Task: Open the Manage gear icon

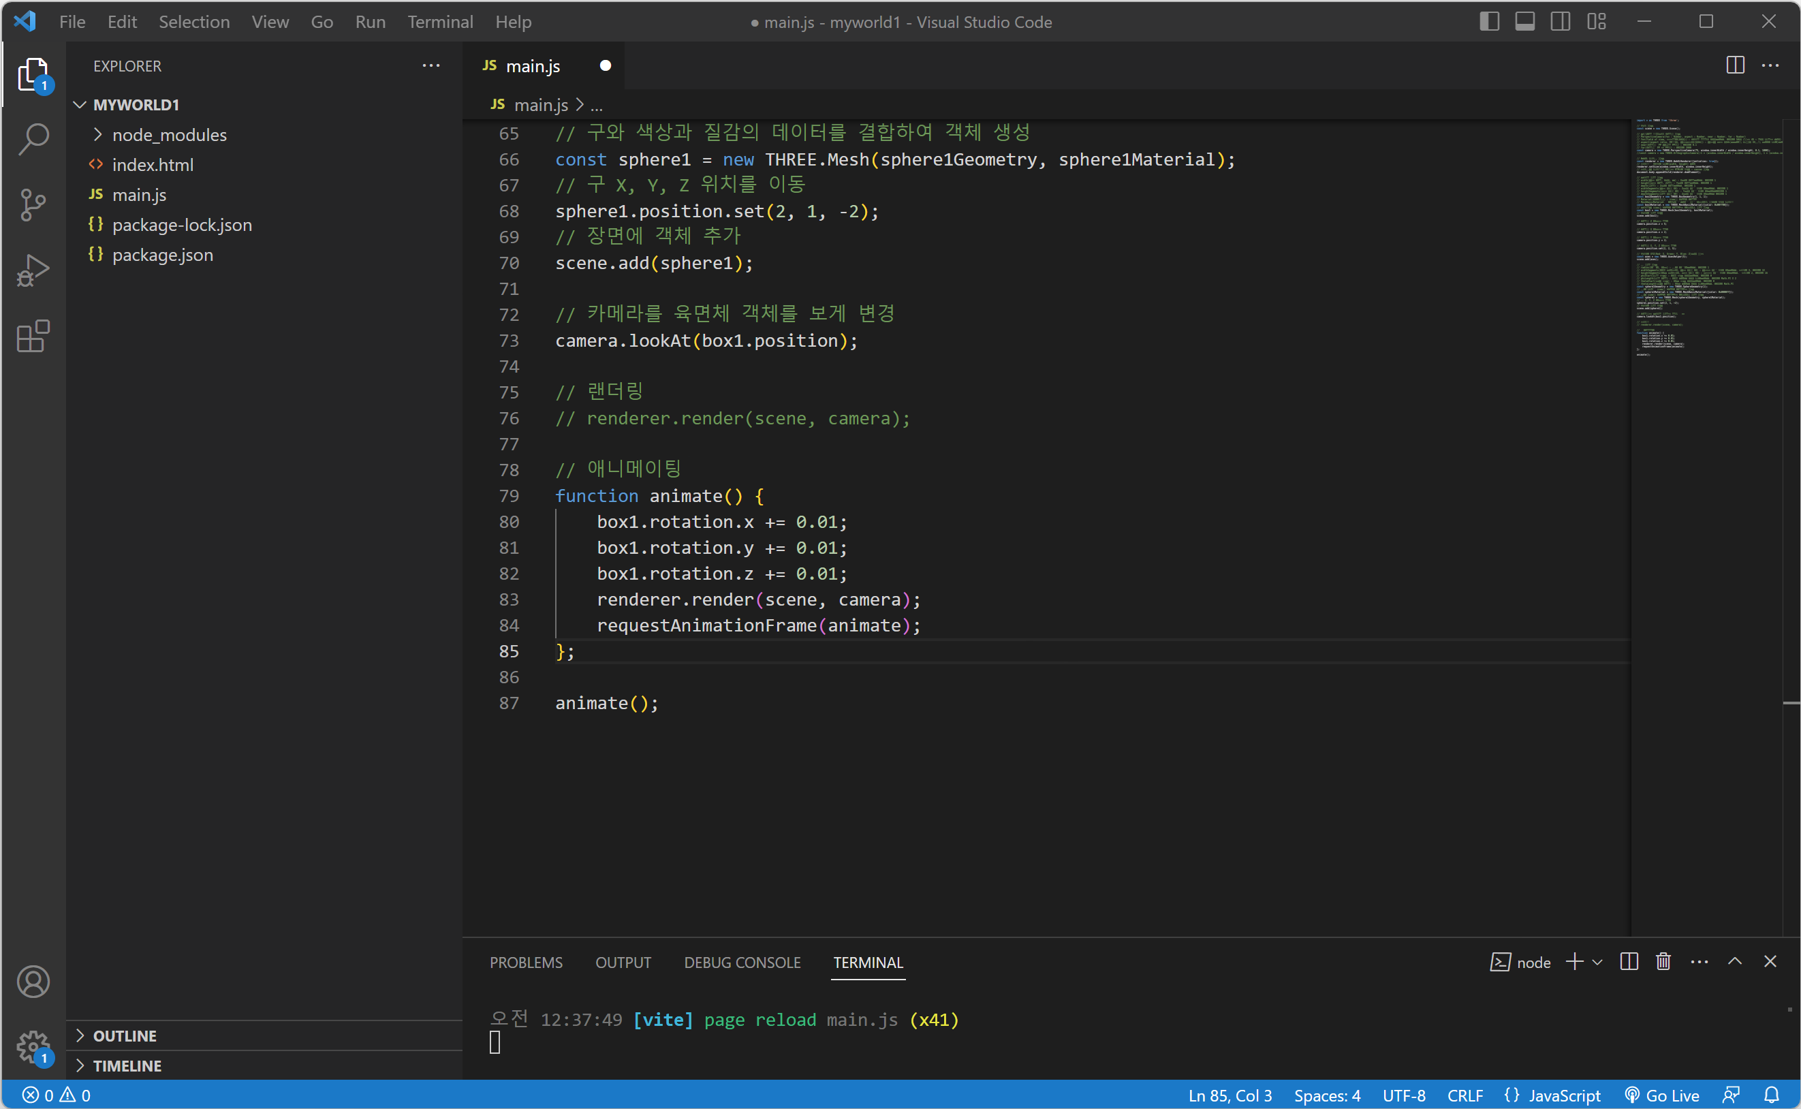Action: (x=33, y=1046)
